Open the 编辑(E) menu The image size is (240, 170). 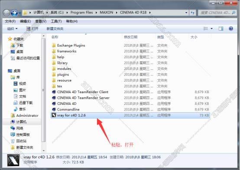pyautogui.click(x=25, y=21)
